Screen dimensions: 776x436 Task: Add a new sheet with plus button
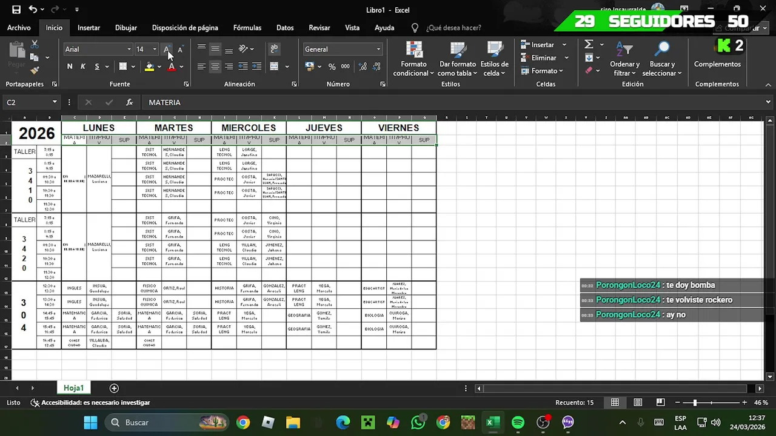[114, 388]
